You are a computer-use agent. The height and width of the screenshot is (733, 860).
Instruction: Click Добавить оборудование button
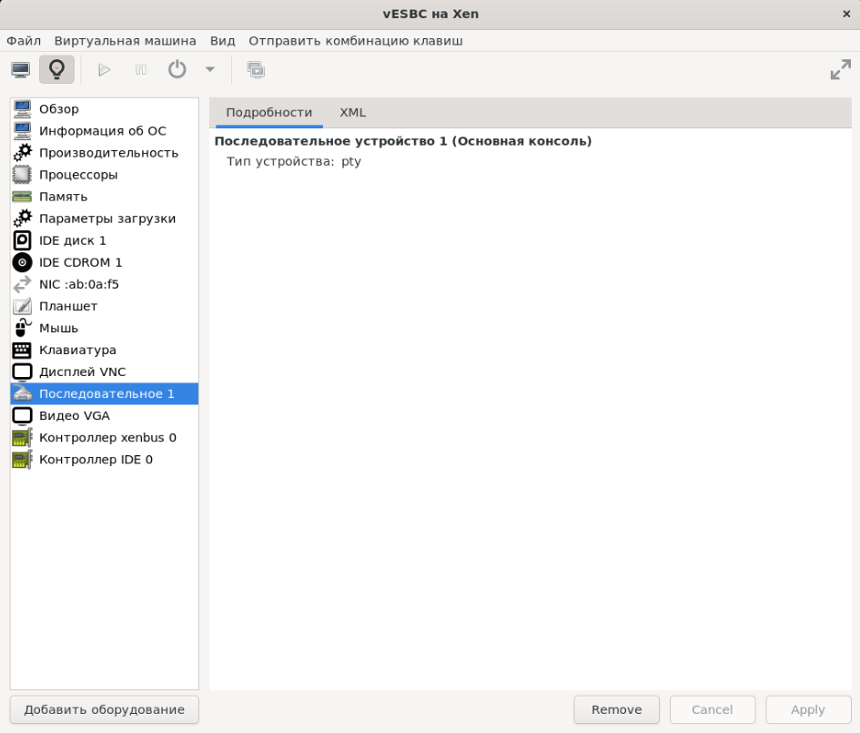tap(105, 710)
